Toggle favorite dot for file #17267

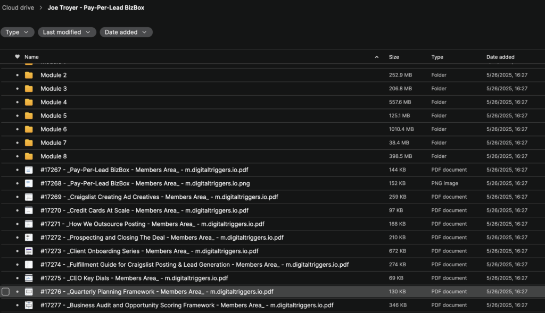[18, 170]
